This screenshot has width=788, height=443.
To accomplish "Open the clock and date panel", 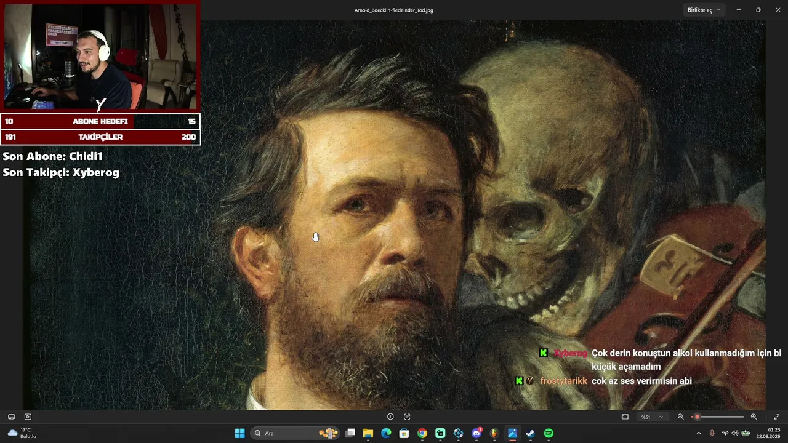I will (774, 433).
